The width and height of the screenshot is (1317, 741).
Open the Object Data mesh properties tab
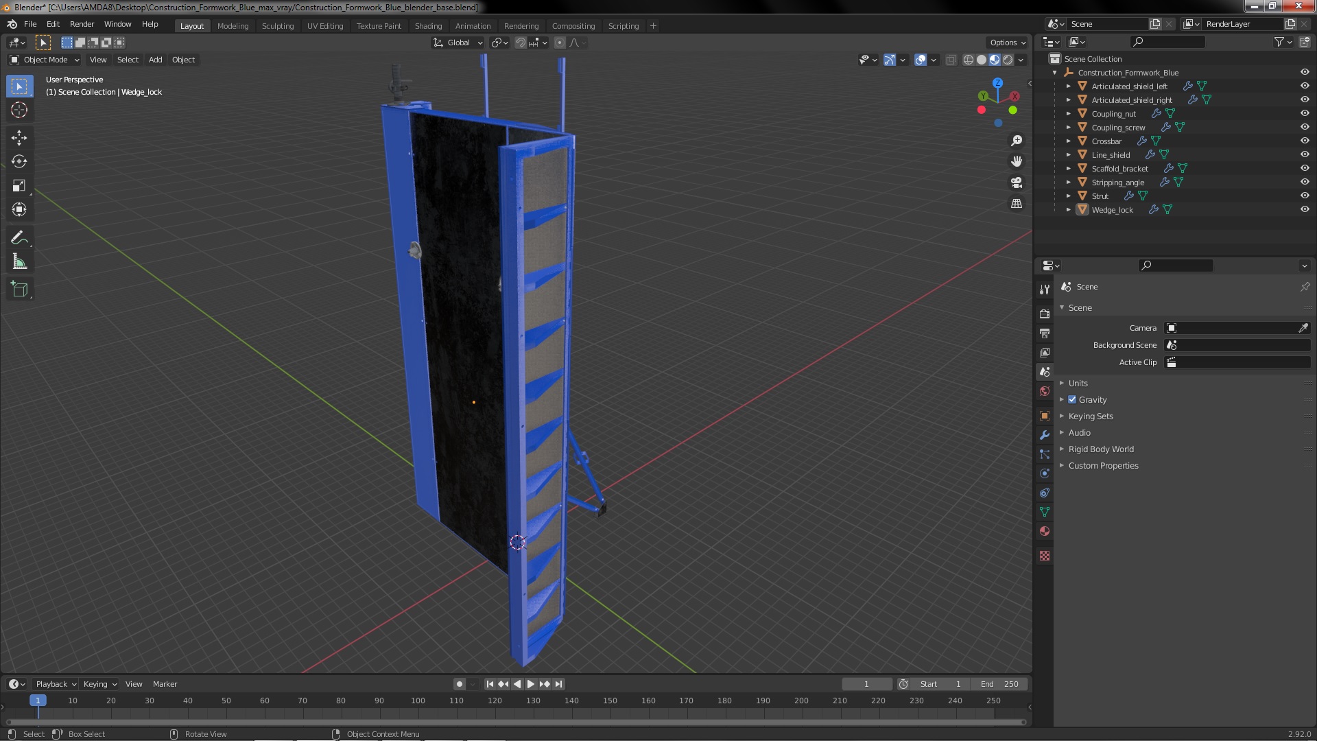(x=1045, y=512)
